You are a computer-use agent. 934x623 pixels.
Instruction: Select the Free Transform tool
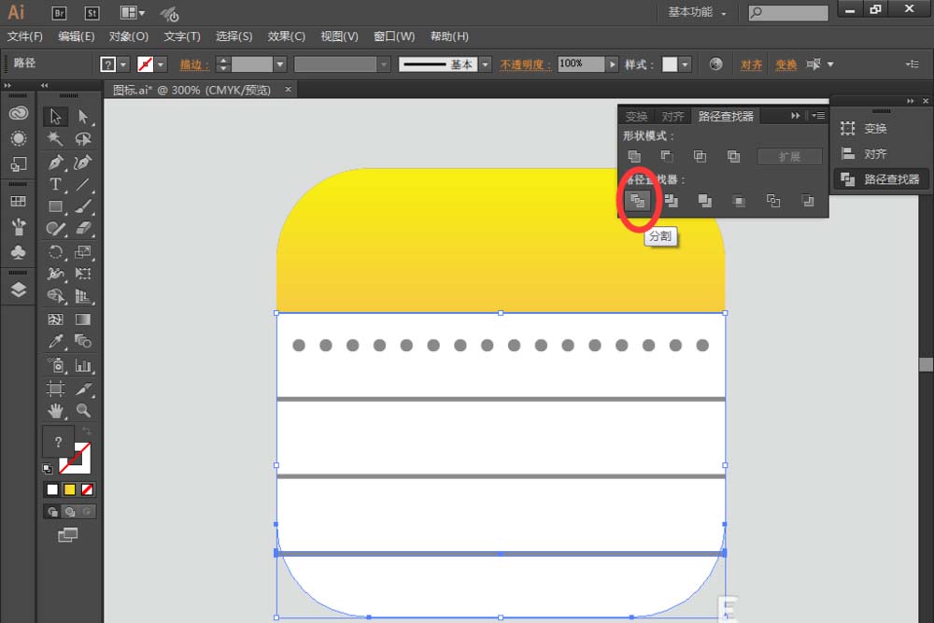(x=83, y=274)
